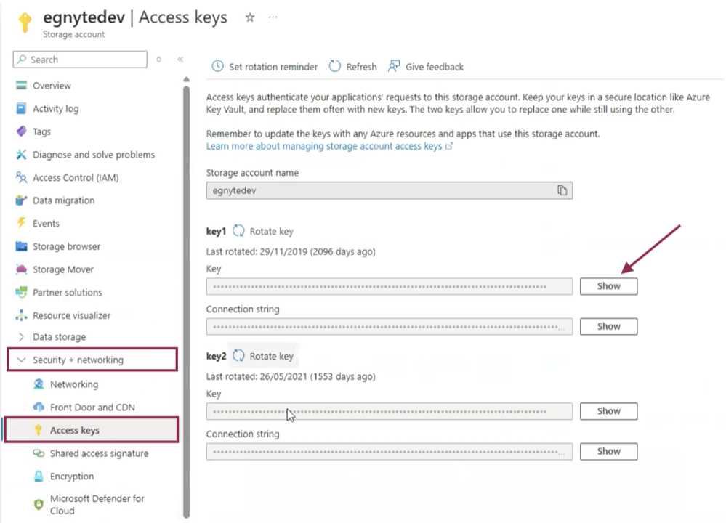726x523 pixels.
Task: Show the key1 value
Action: coord(608,285)
